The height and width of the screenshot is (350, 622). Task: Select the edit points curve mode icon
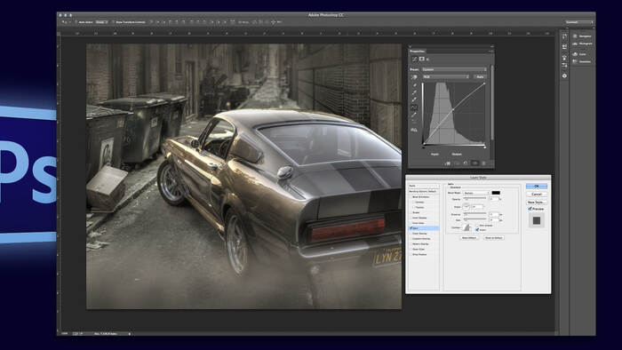415,107
